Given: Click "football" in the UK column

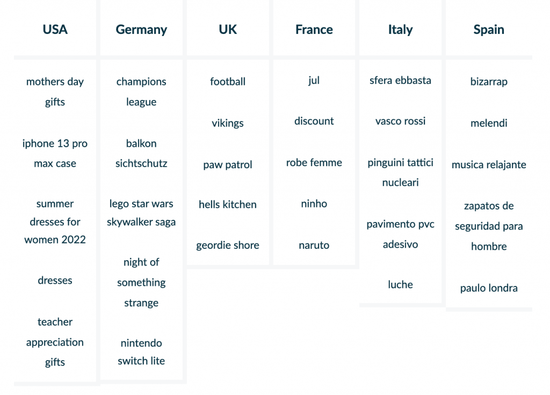Looking at the screenshot, I should (228, 82).
